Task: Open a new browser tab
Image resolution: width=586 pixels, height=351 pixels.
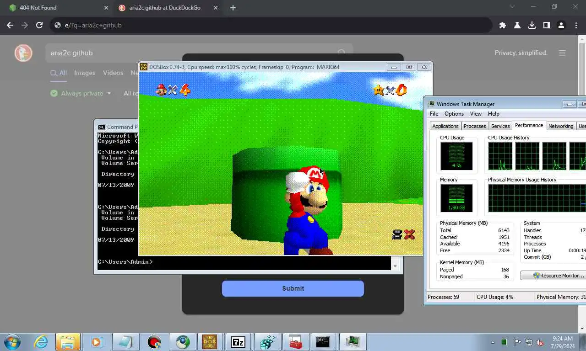Action: pos(233,8)
